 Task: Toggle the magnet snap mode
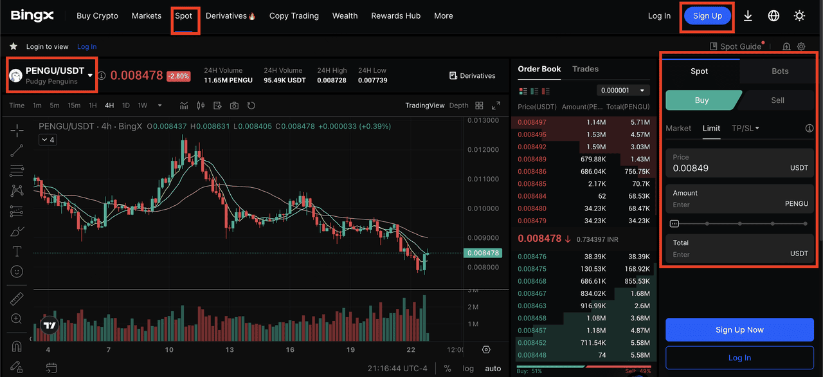pos(17,346)
